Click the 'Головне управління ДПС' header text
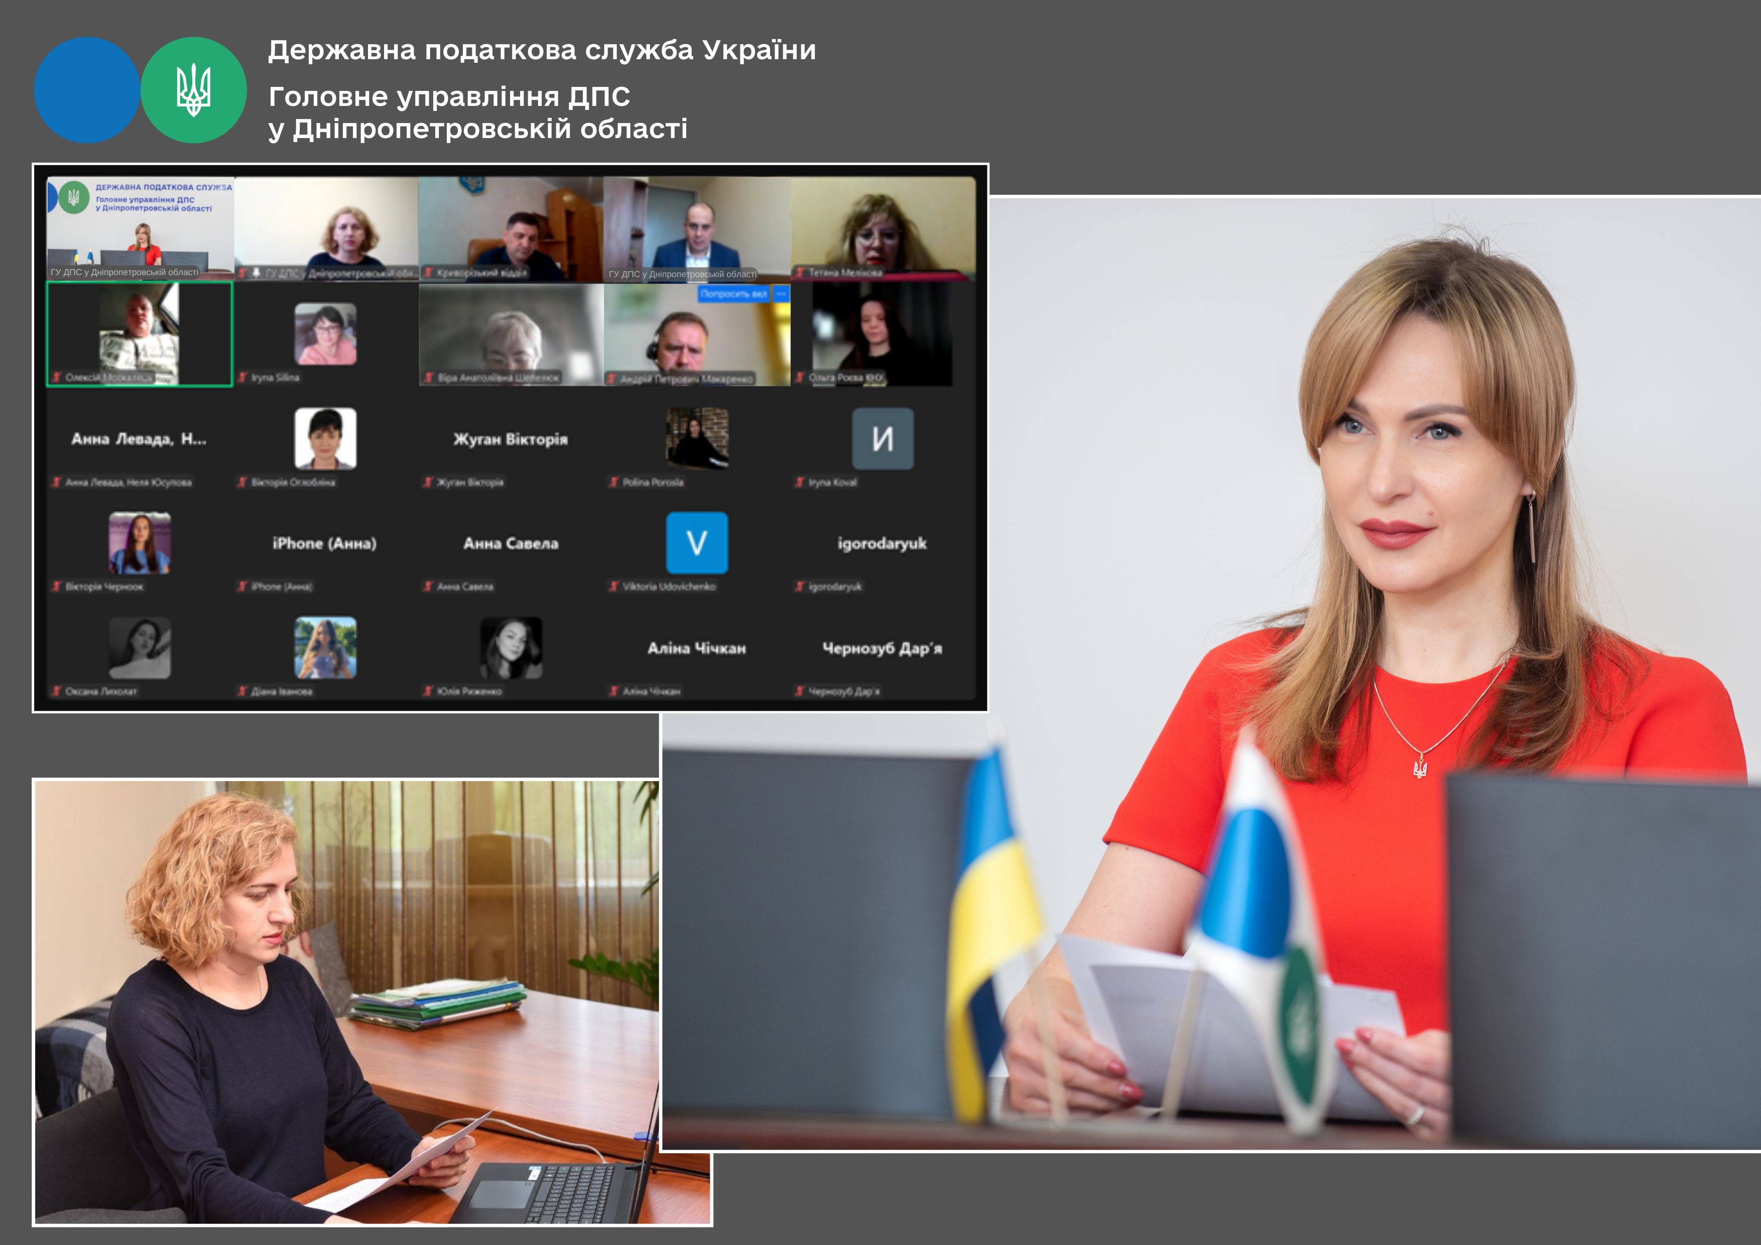Image resolution: width=1761 pixels, height=1245 pixels. [449, 97]
